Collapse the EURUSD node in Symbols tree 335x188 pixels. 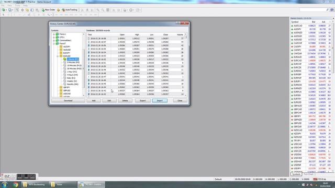point(58,56)
